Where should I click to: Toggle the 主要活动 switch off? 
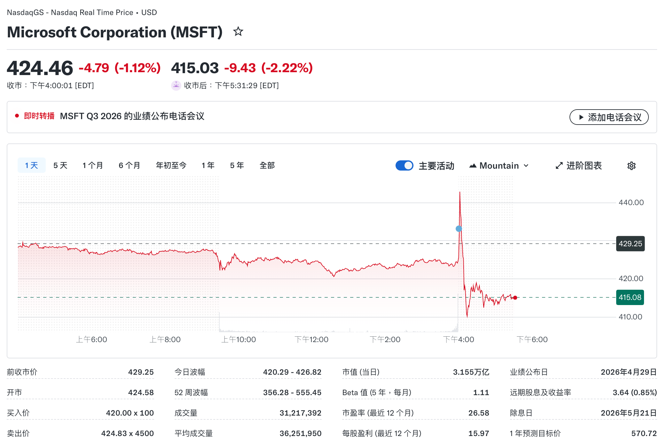(405, 165)
